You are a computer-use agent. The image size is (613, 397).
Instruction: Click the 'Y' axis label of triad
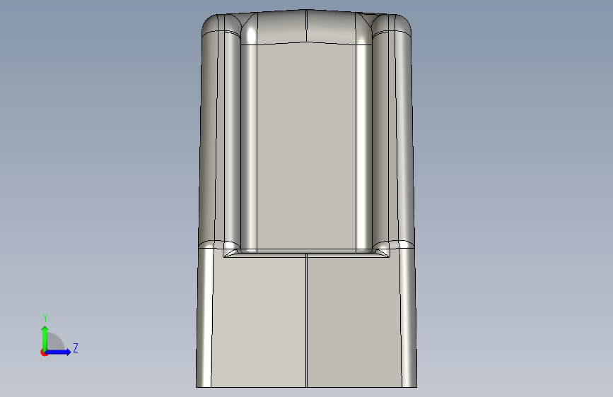(45, 318)
